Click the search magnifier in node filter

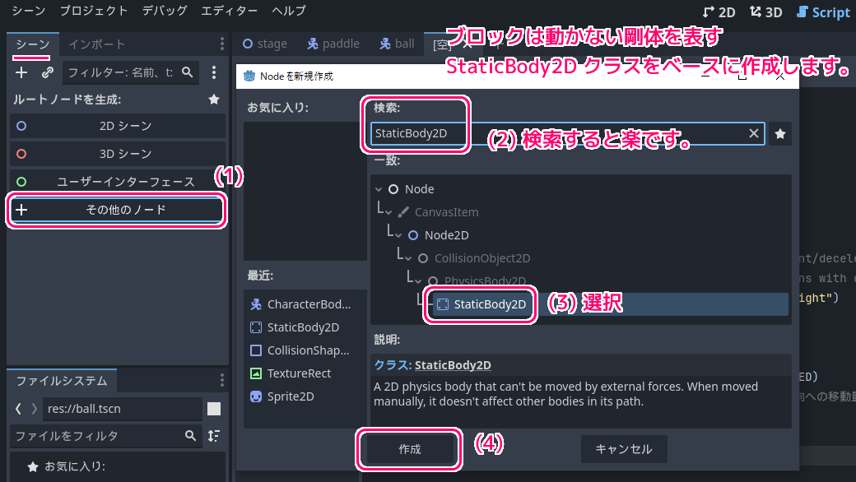click(x=188, y=72)
